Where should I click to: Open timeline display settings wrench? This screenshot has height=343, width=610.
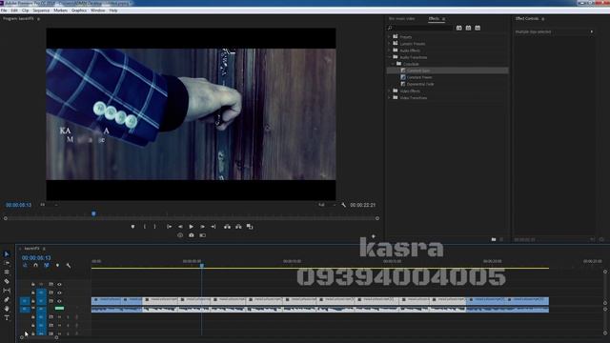point(69,265)
